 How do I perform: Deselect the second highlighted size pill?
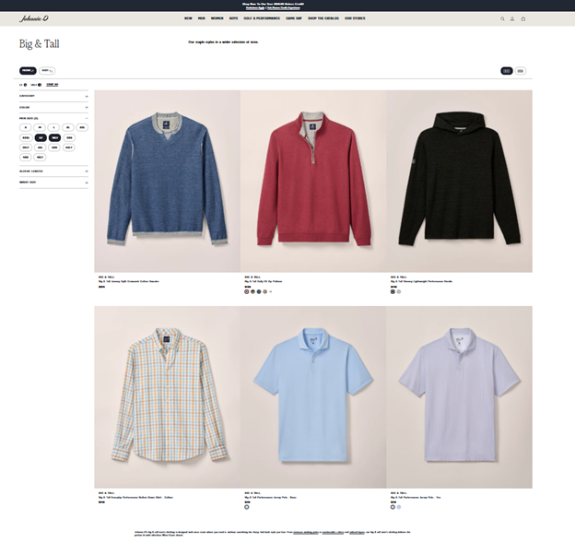tap(54, 136)
